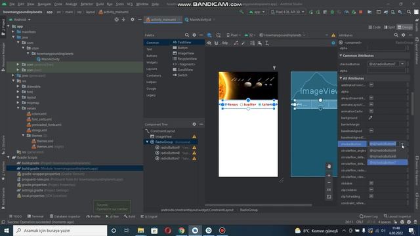Open Component Tree settings gear
The height and width of the screenshot is (236, 420).
[x=194, y=124]
